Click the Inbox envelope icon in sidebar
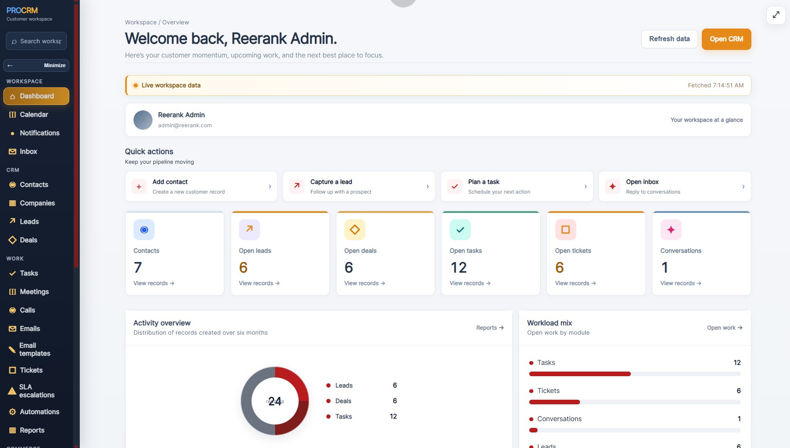 13,152
